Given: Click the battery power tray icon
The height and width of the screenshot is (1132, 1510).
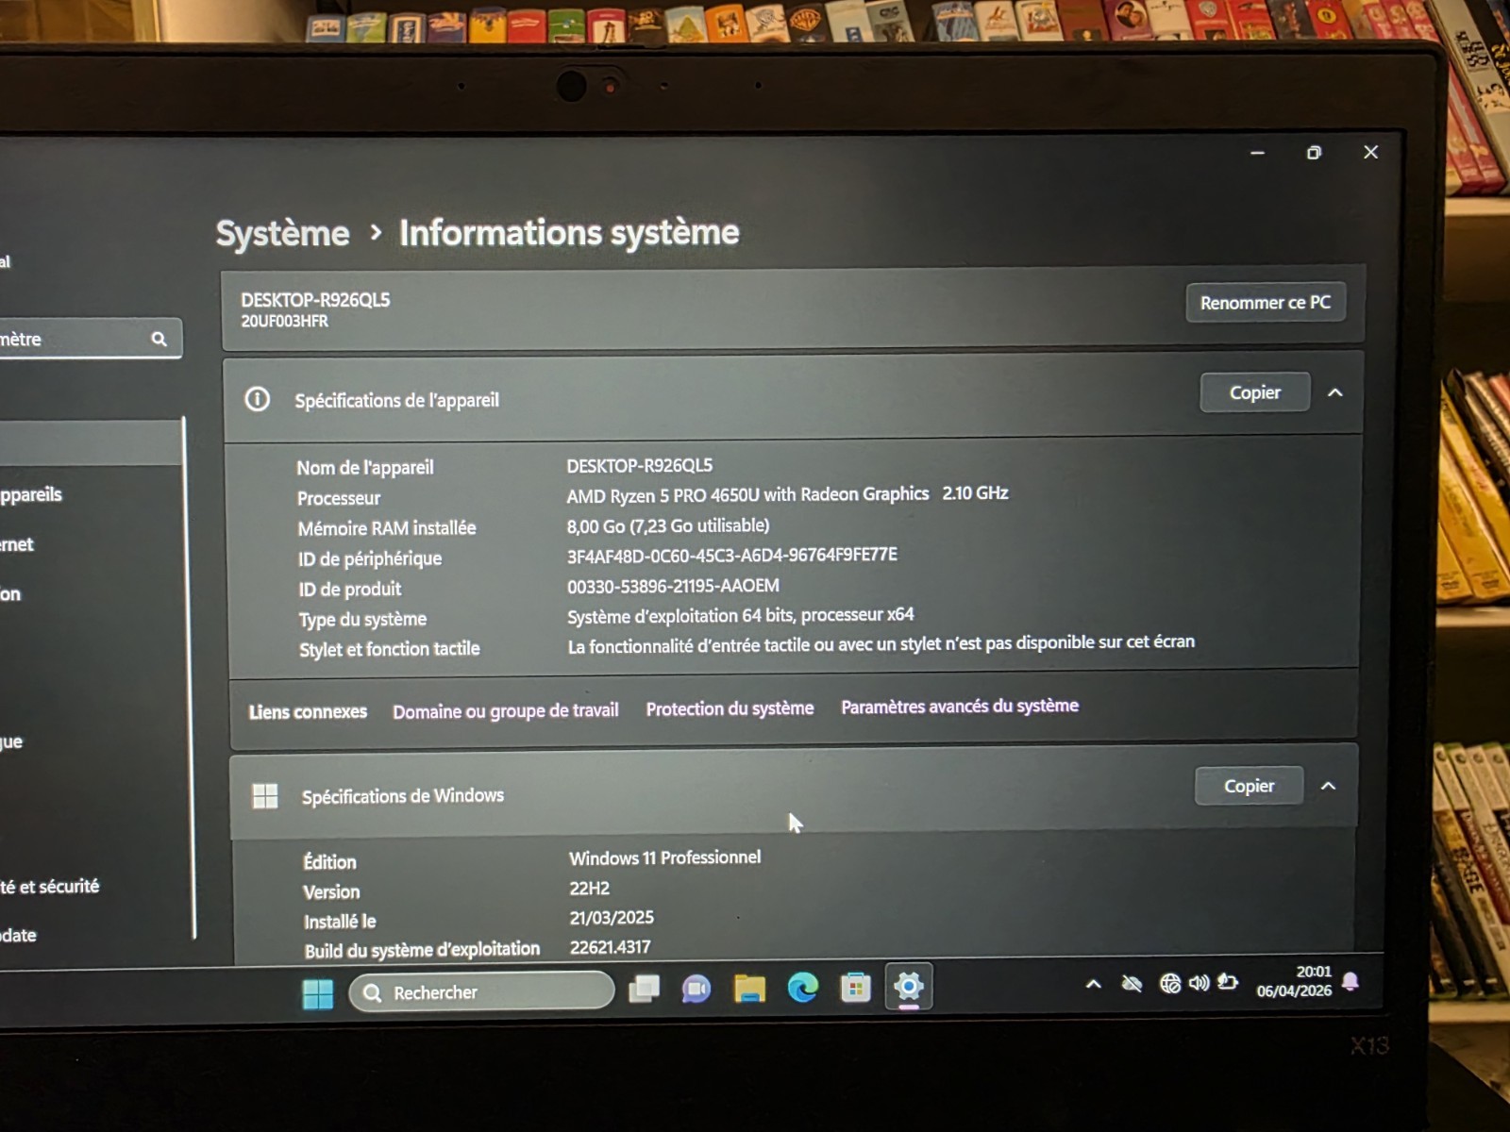Looking at the screenshot, I should [x=1228, y=982].
